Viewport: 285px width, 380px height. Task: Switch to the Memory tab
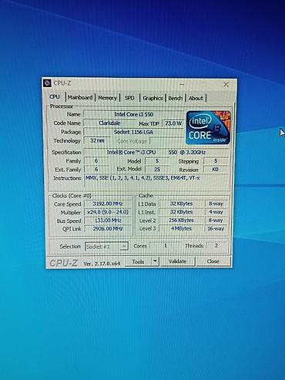click(107, 98)
